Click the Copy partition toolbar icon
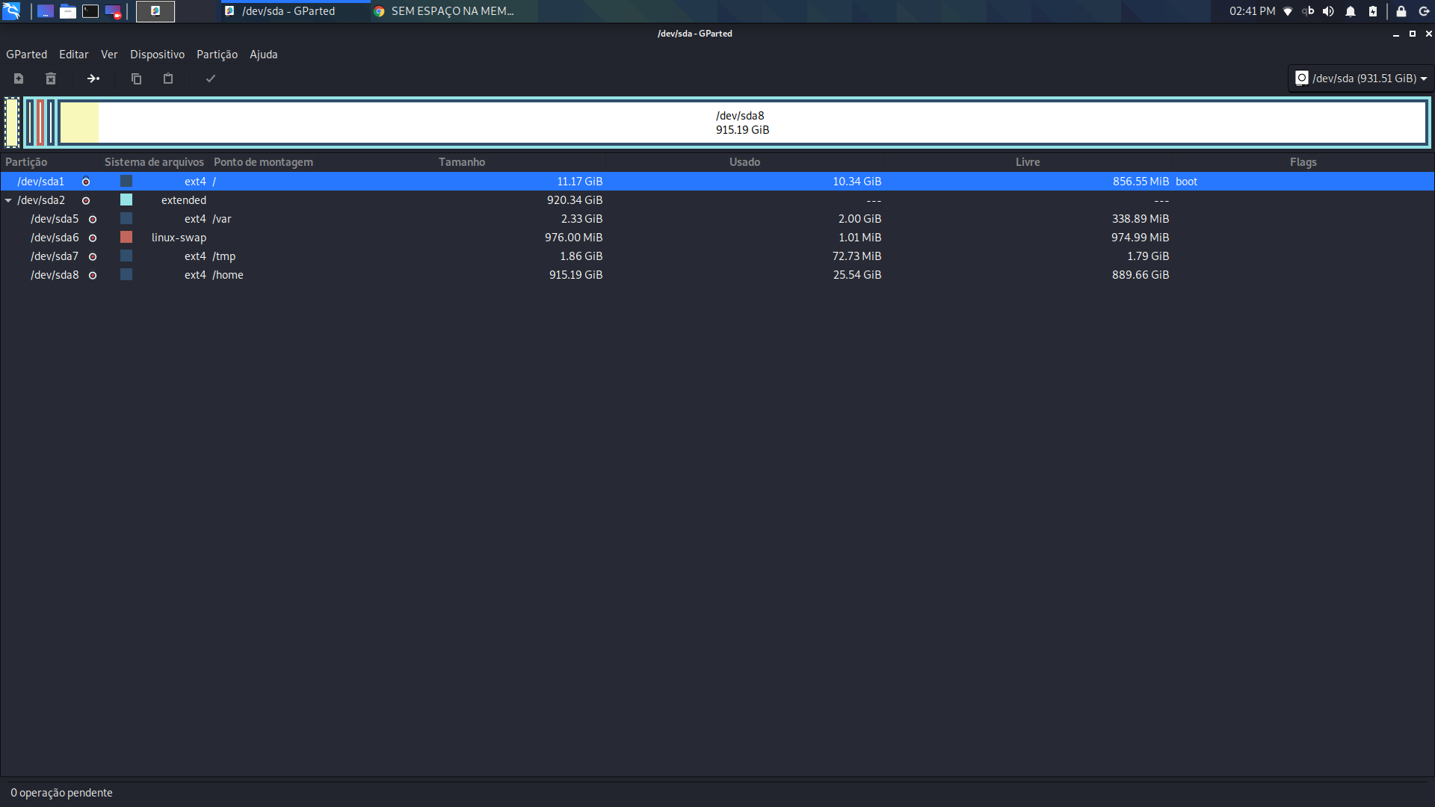The height and width of the screenshot is (807, 1435). pyautogui.click(x=136, y=78)
